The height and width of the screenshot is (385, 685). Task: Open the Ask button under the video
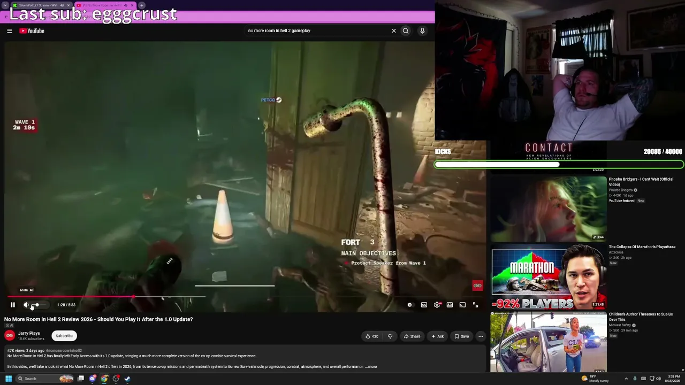pyautogui.click(x=438, y=336)
